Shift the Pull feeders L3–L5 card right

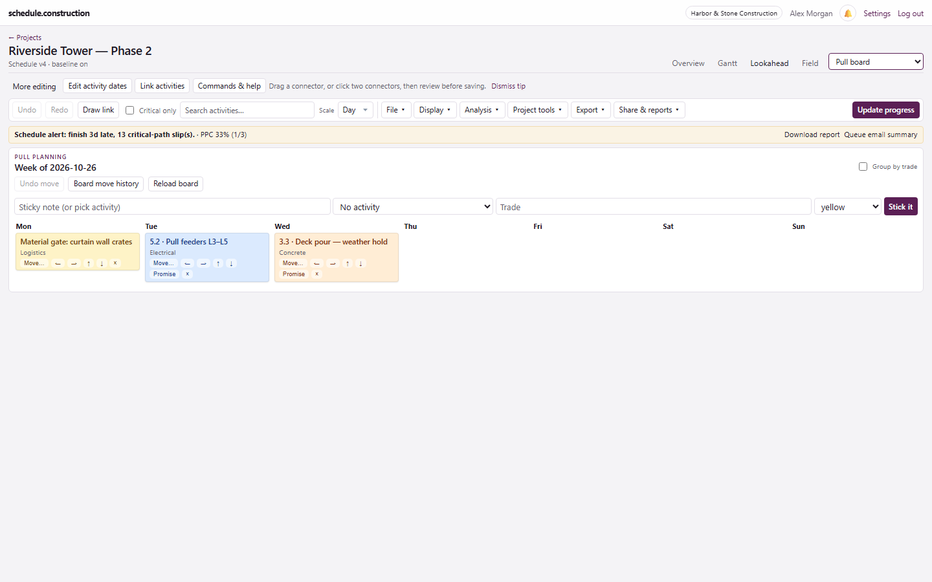tap(203, 263)
